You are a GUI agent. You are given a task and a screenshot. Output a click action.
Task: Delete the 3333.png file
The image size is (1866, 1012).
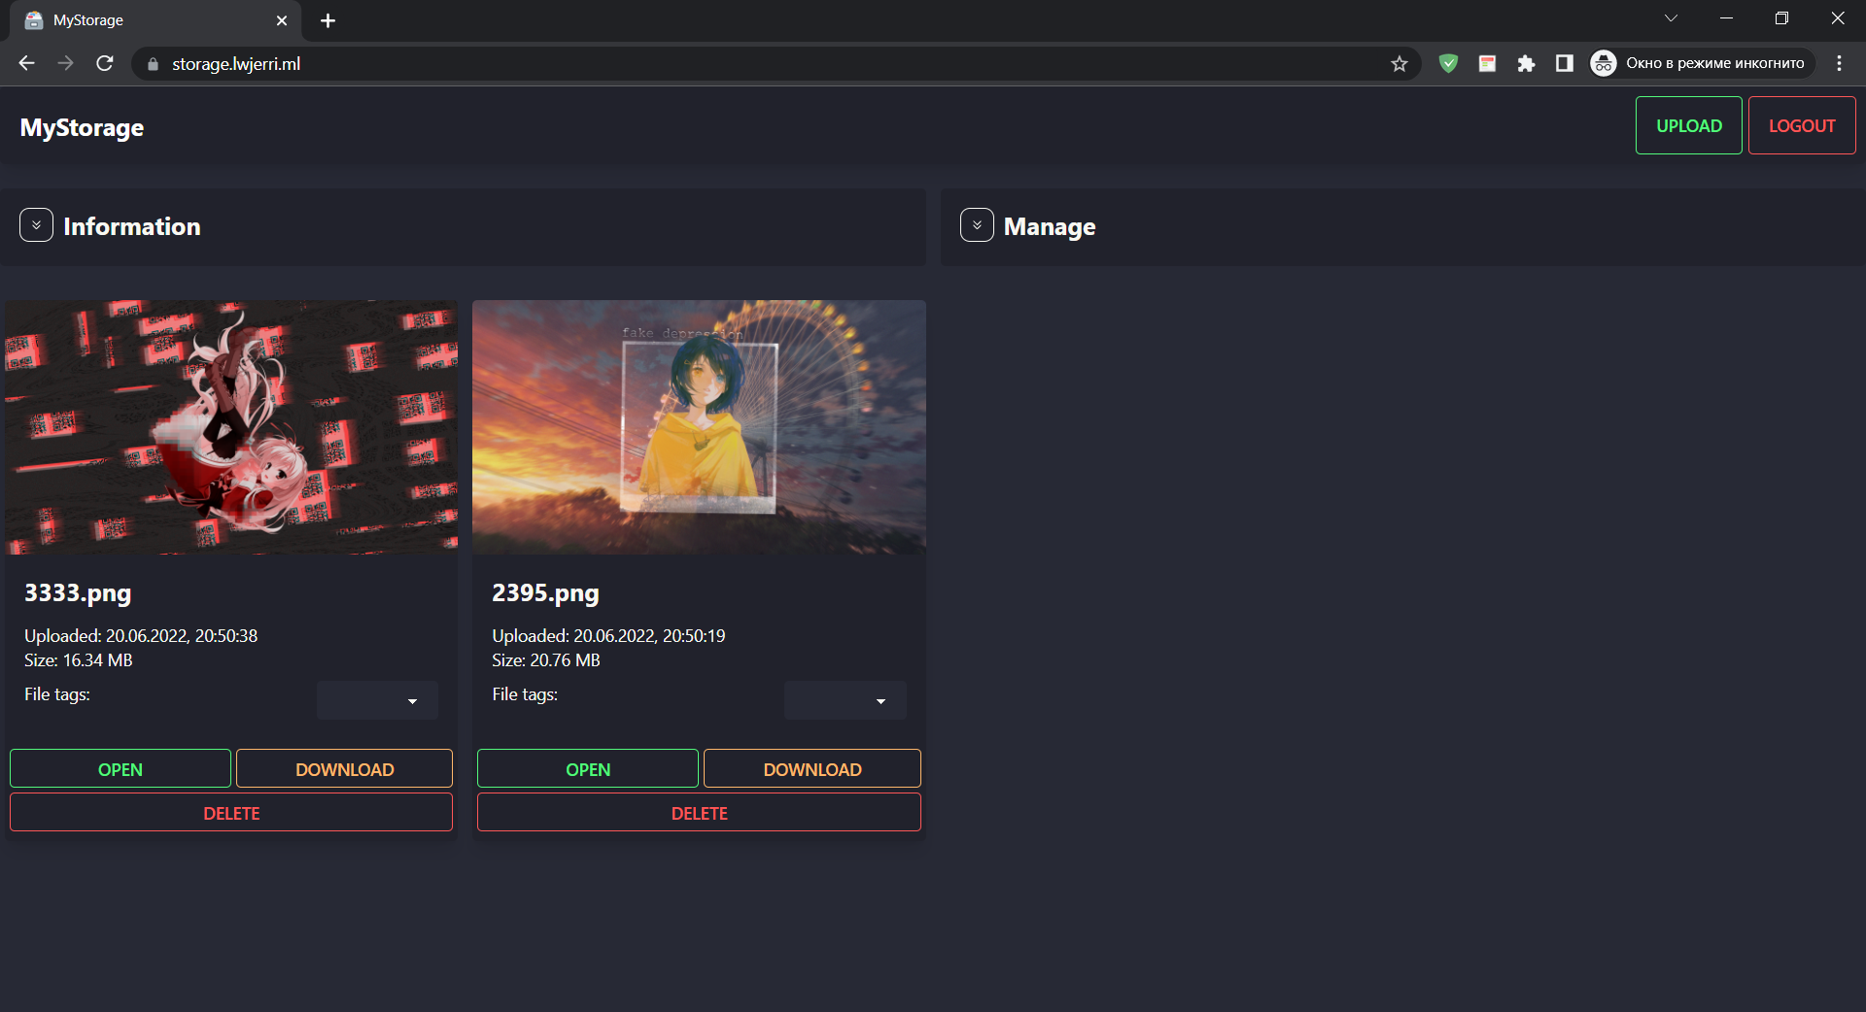click(x=231, y=812)
